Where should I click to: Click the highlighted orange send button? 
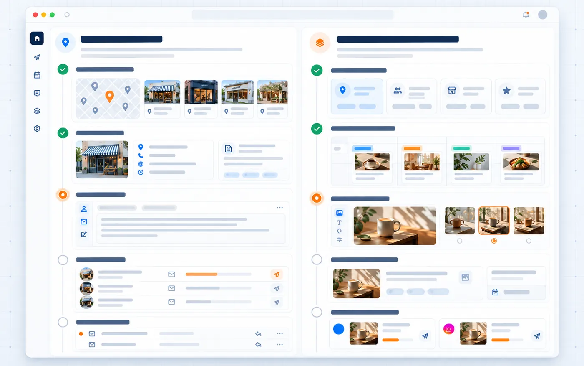[x=277, y=274]
